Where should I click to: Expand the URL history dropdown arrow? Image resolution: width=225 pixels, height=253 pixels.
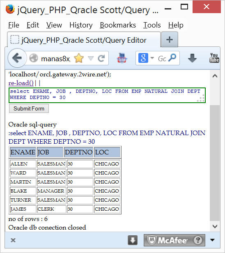tap(91, 58)
